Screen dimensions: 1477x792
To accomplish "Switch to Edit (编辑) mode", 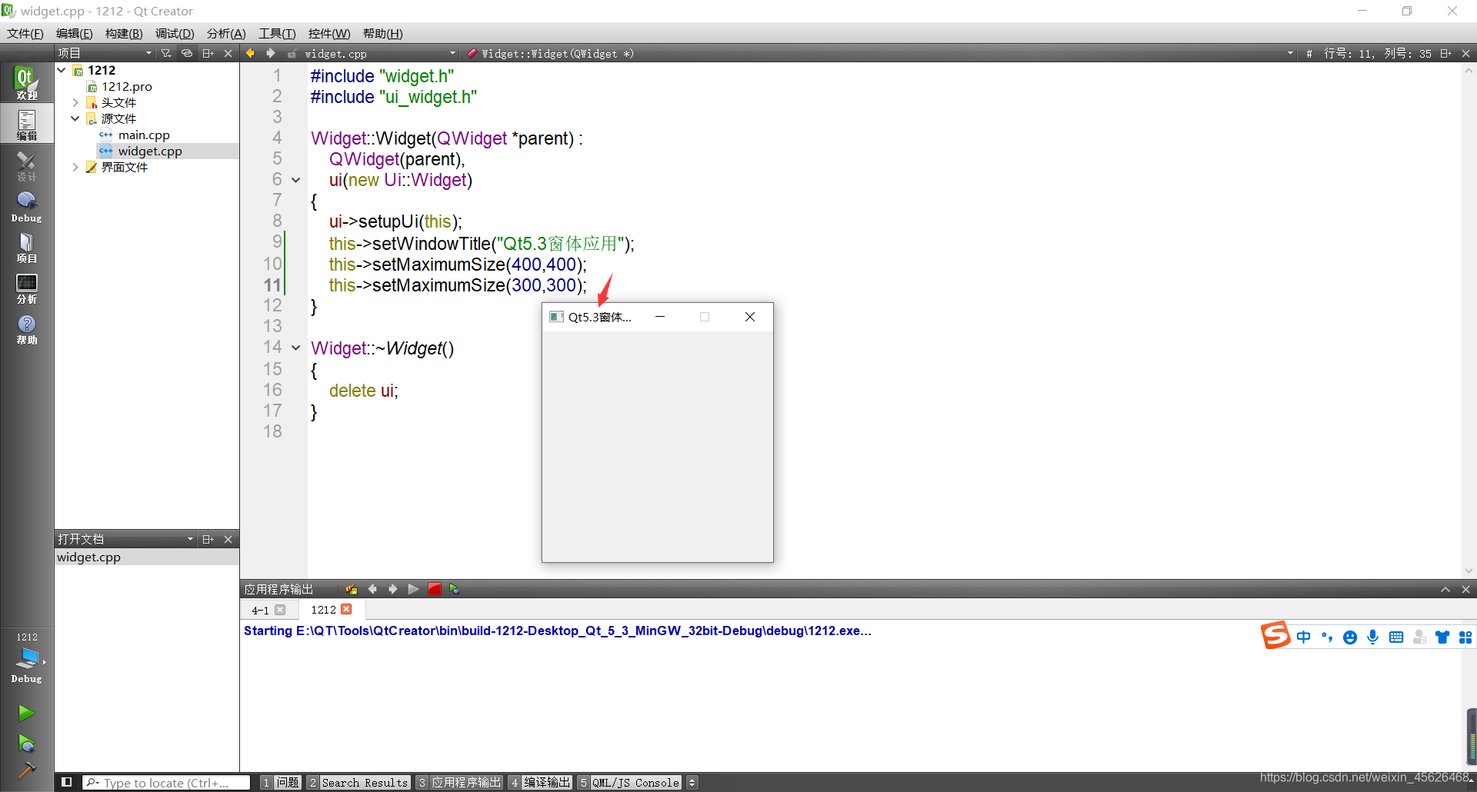I will click(26, 124).
